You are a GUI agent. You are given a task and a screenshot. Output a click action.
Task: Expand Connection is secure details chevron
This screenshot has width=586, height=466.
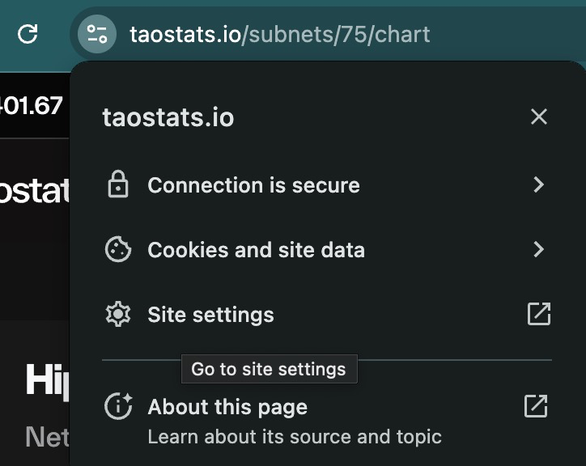coord(538,184)
